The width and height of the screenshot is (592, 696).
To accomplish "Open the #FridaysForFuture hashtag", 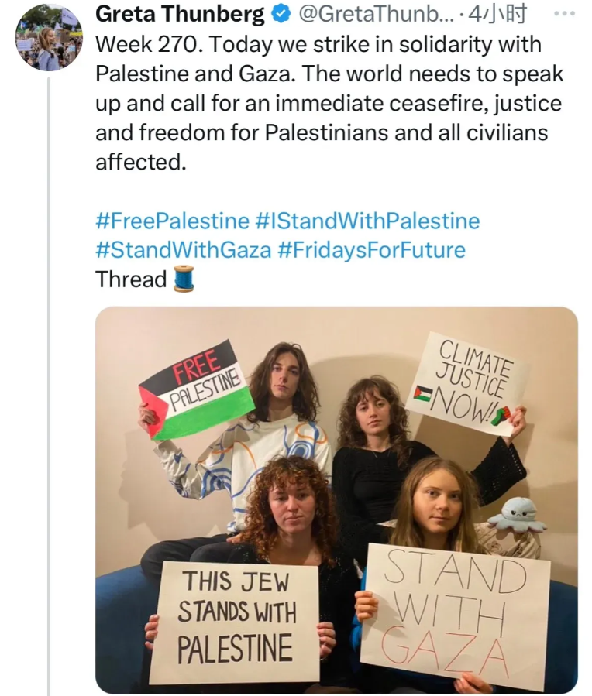I will tap(372, 250).
